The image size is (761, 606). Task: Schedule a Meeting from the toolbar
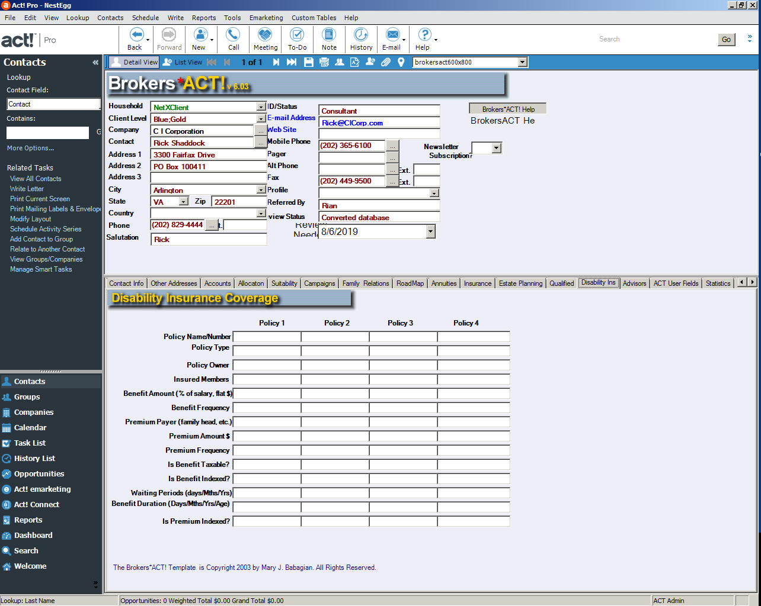coord(265,34)
